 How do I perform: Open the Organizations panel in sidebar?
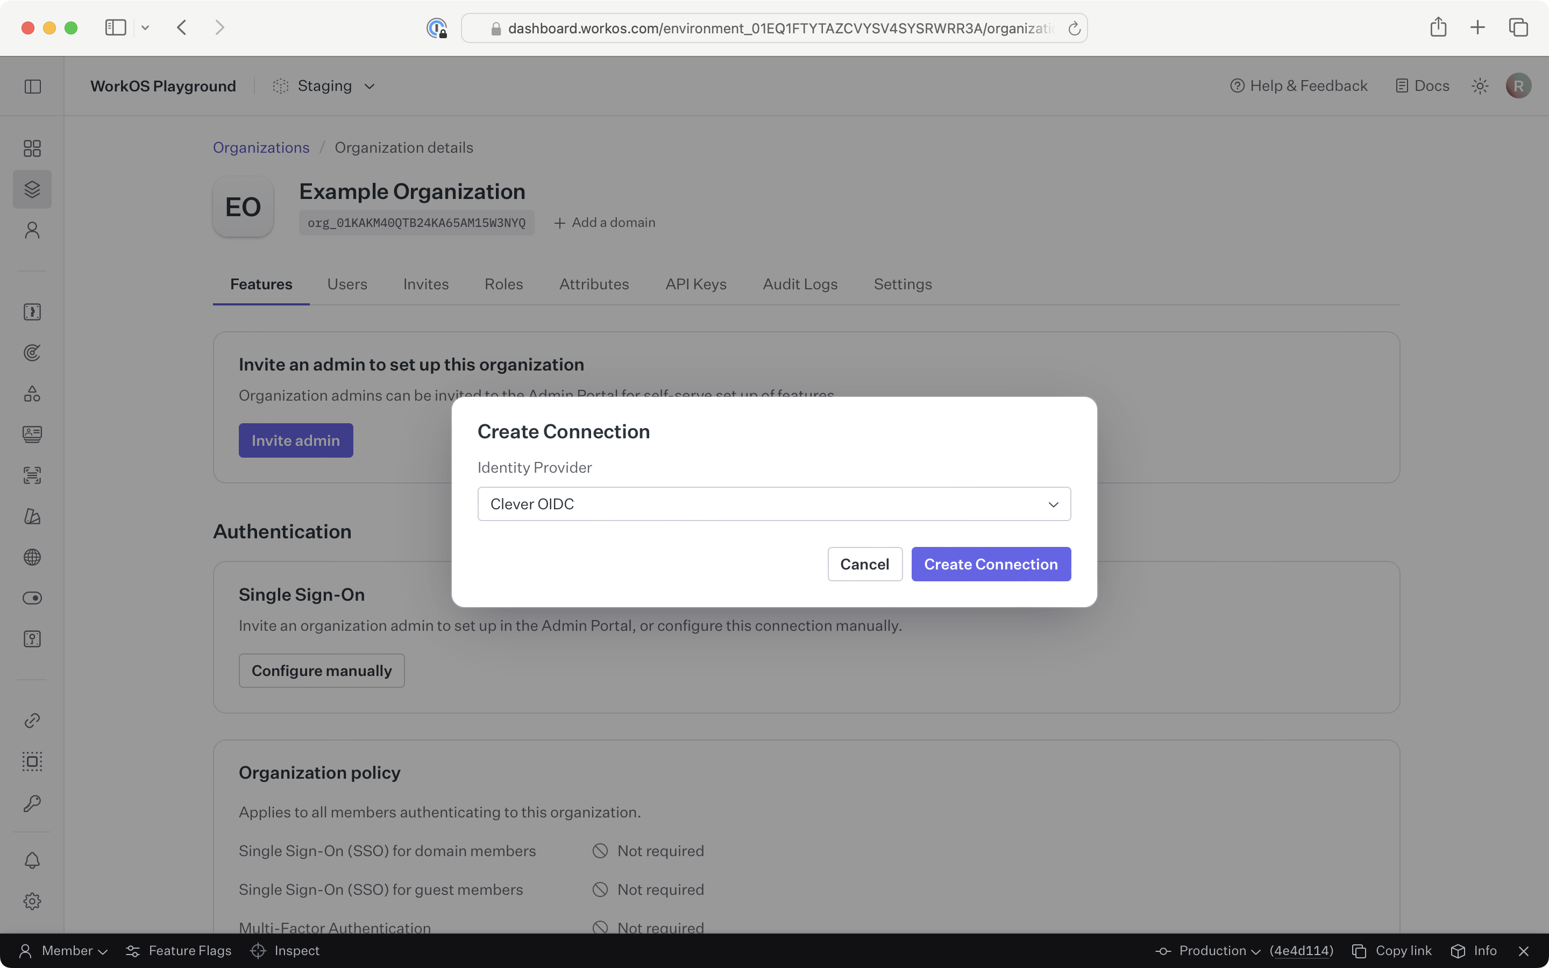pyautogui.click(x=32, y=189)
